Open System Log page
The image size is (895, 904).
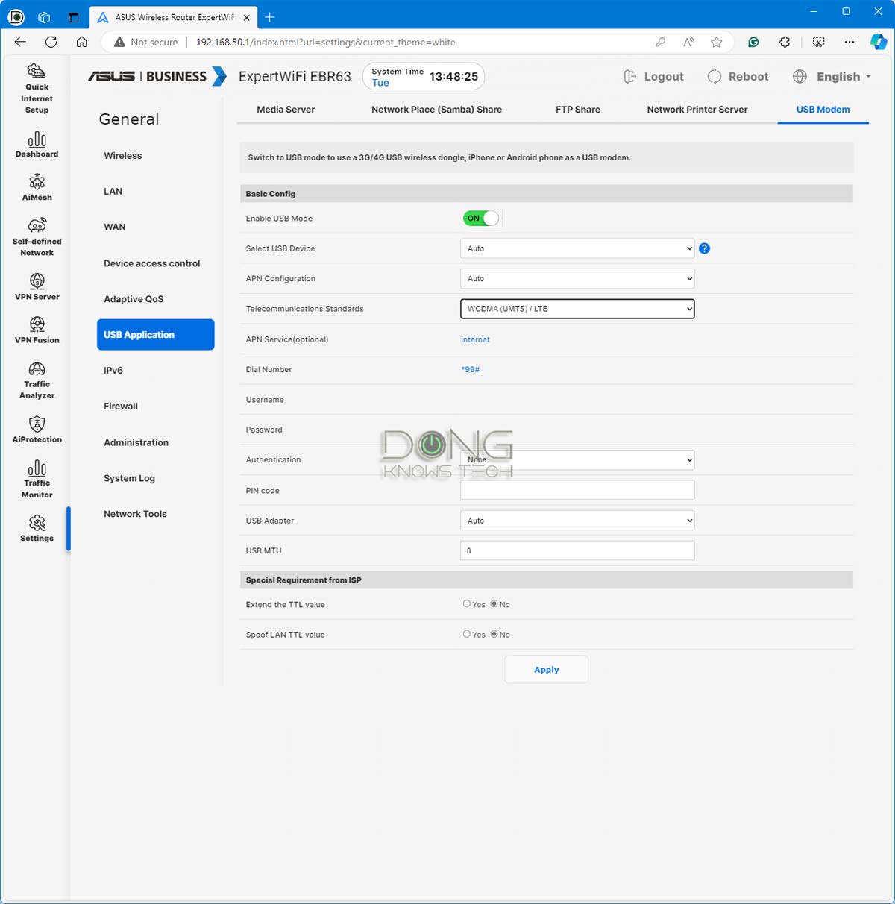[129, 478]
